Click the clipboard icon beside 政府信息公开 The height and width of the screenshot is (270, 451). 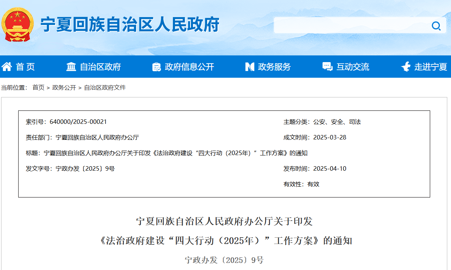tap(157, 67)
